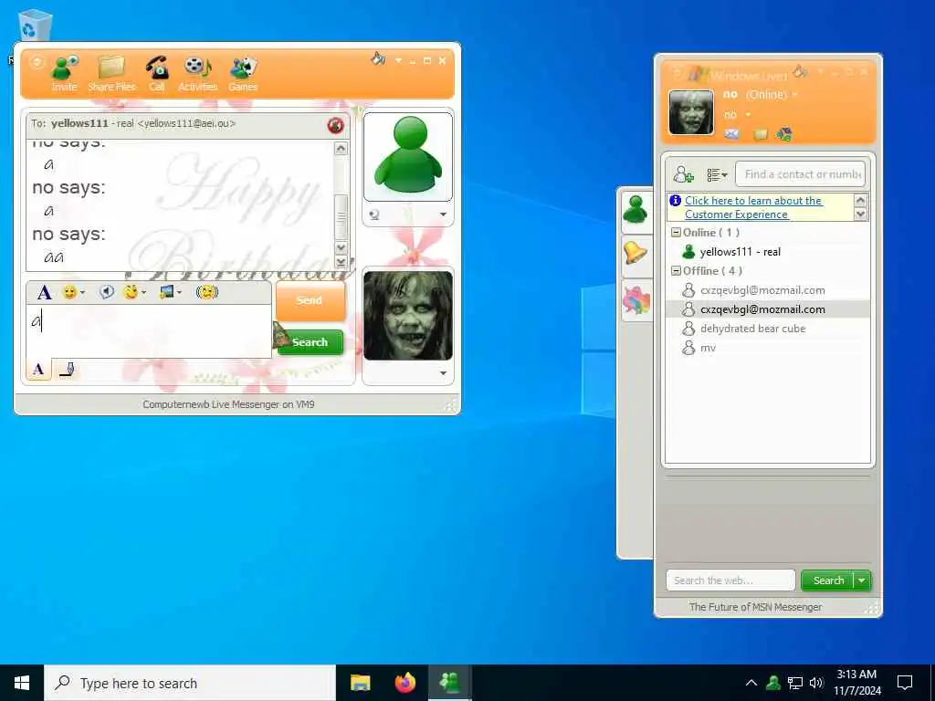The height and width of the screenshot is (701, 935).
Task: Click the Messenger icon in the taskbar
Action: pyautogui.click(x=449, y=683)
